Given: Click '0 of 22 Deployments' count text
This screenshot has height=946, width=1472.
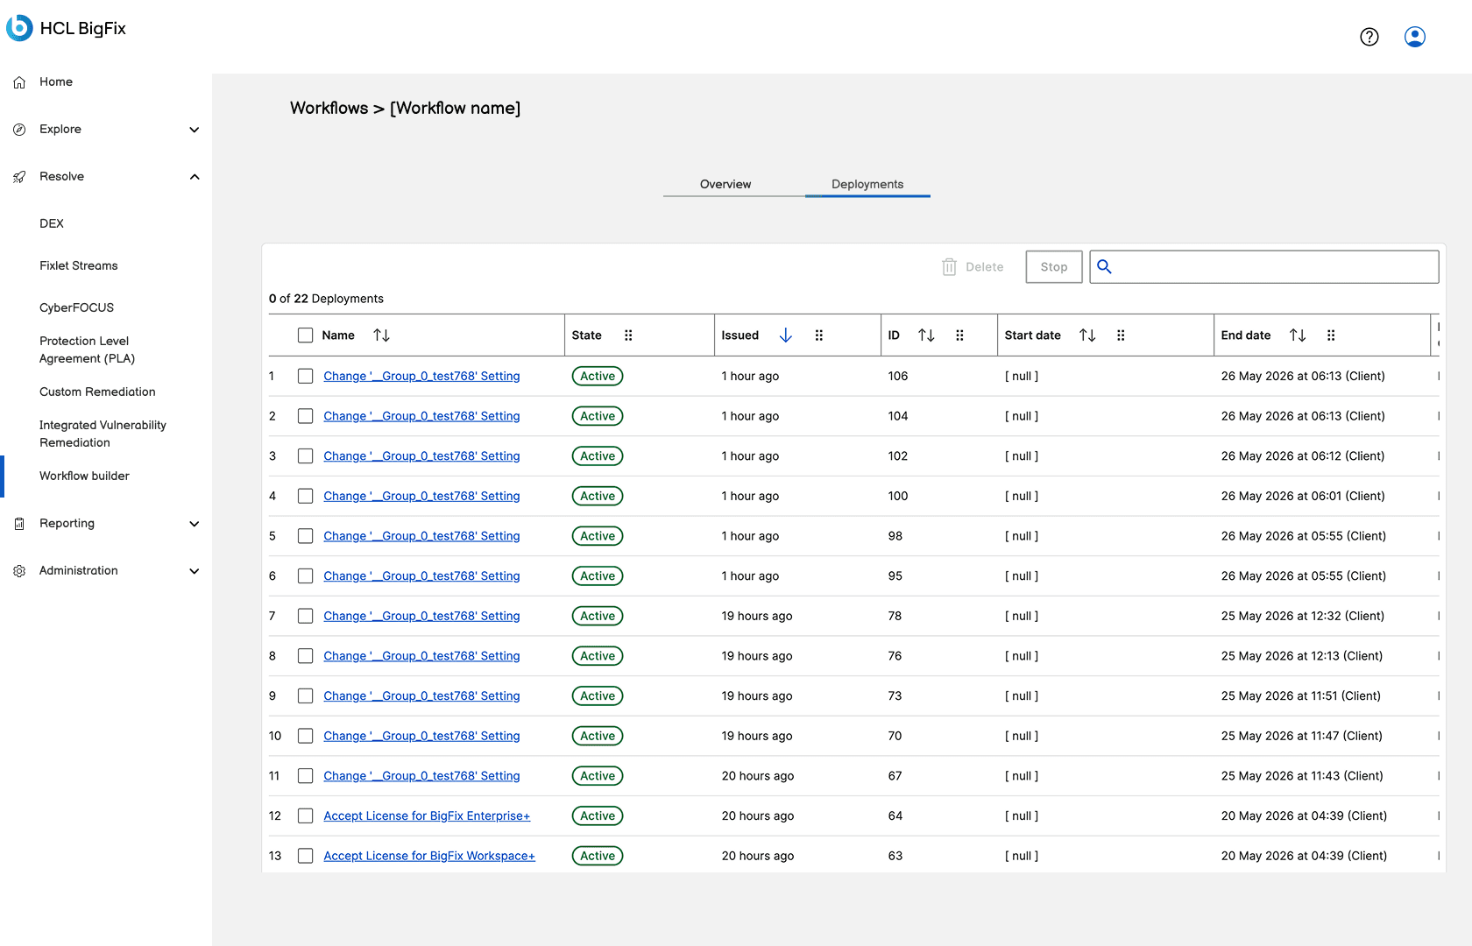Looking at the screenshot, I should (x=326, y=299).
